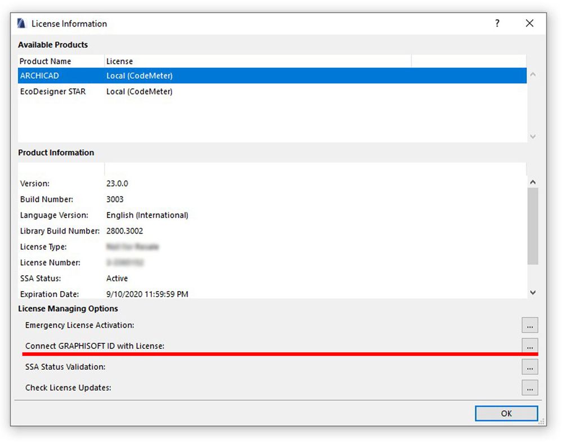Click the library build number 2800.3002
Screen dimensions: 562x443
[x=124, y=231]
